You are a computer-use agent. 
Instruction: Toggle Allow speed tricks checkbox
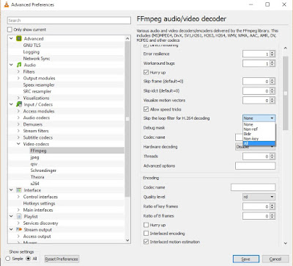[146, 109]
